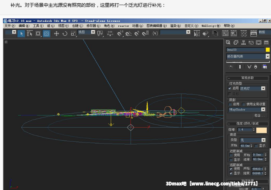Click the Mirror tool icon
The image size is (271, 190).
[x=197, y=34]
